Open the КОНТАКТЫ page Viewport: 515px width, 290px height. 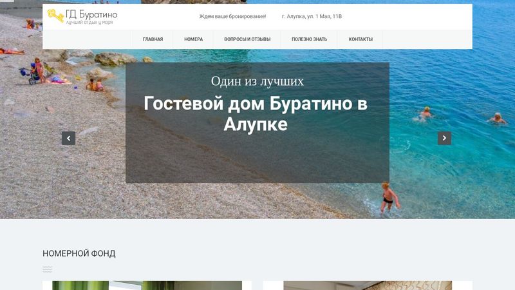(x=360, y=39)
